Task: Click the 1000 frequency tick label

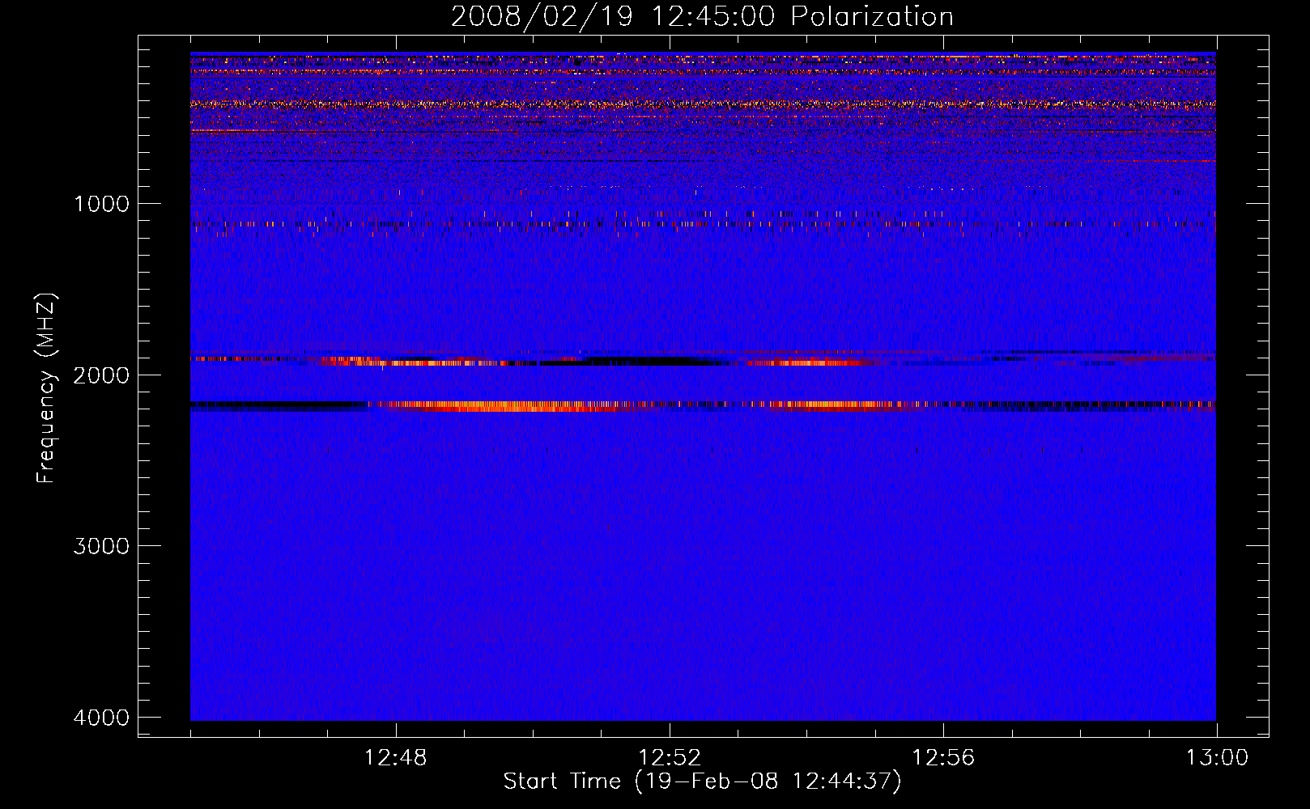Action: 101,203
